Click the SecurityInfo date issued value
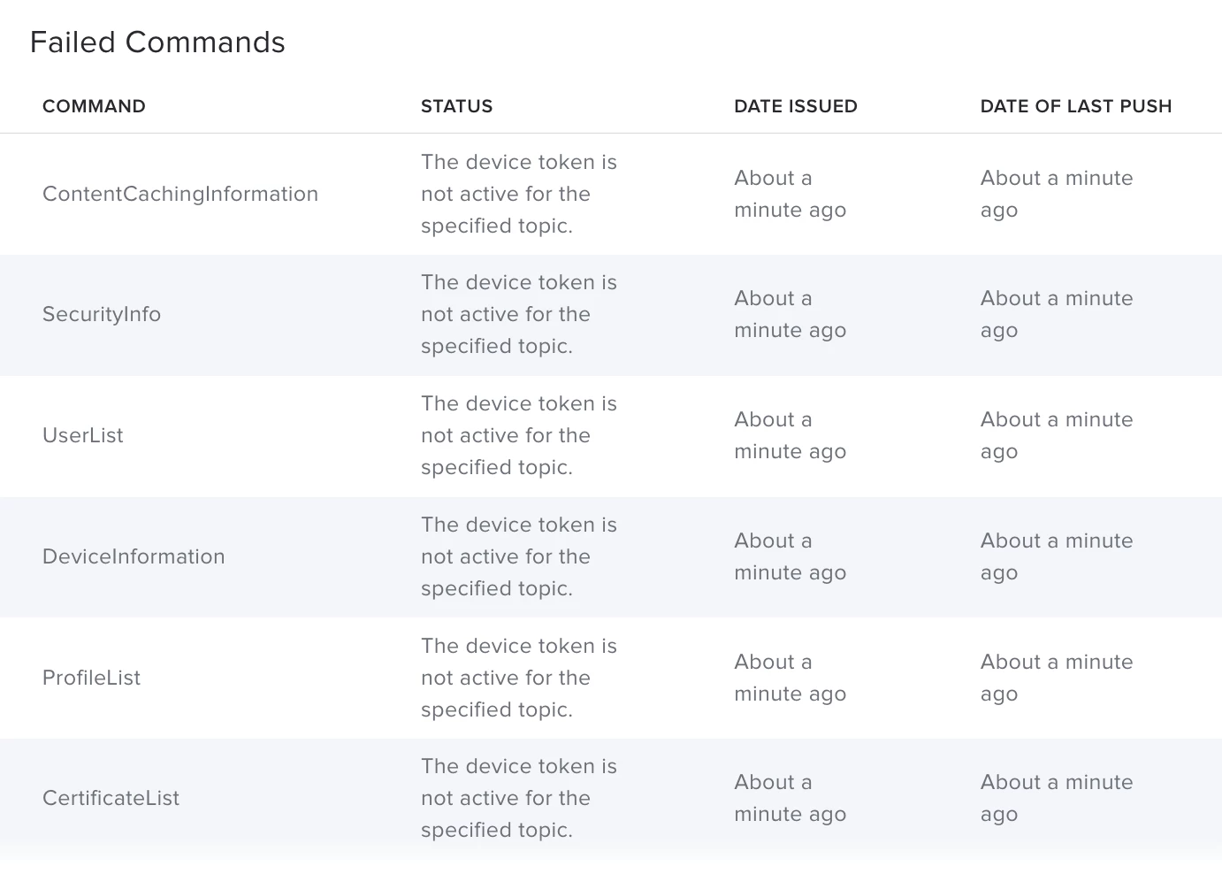Viewport: 1222px width, 874px height. (x=790, y=314)
